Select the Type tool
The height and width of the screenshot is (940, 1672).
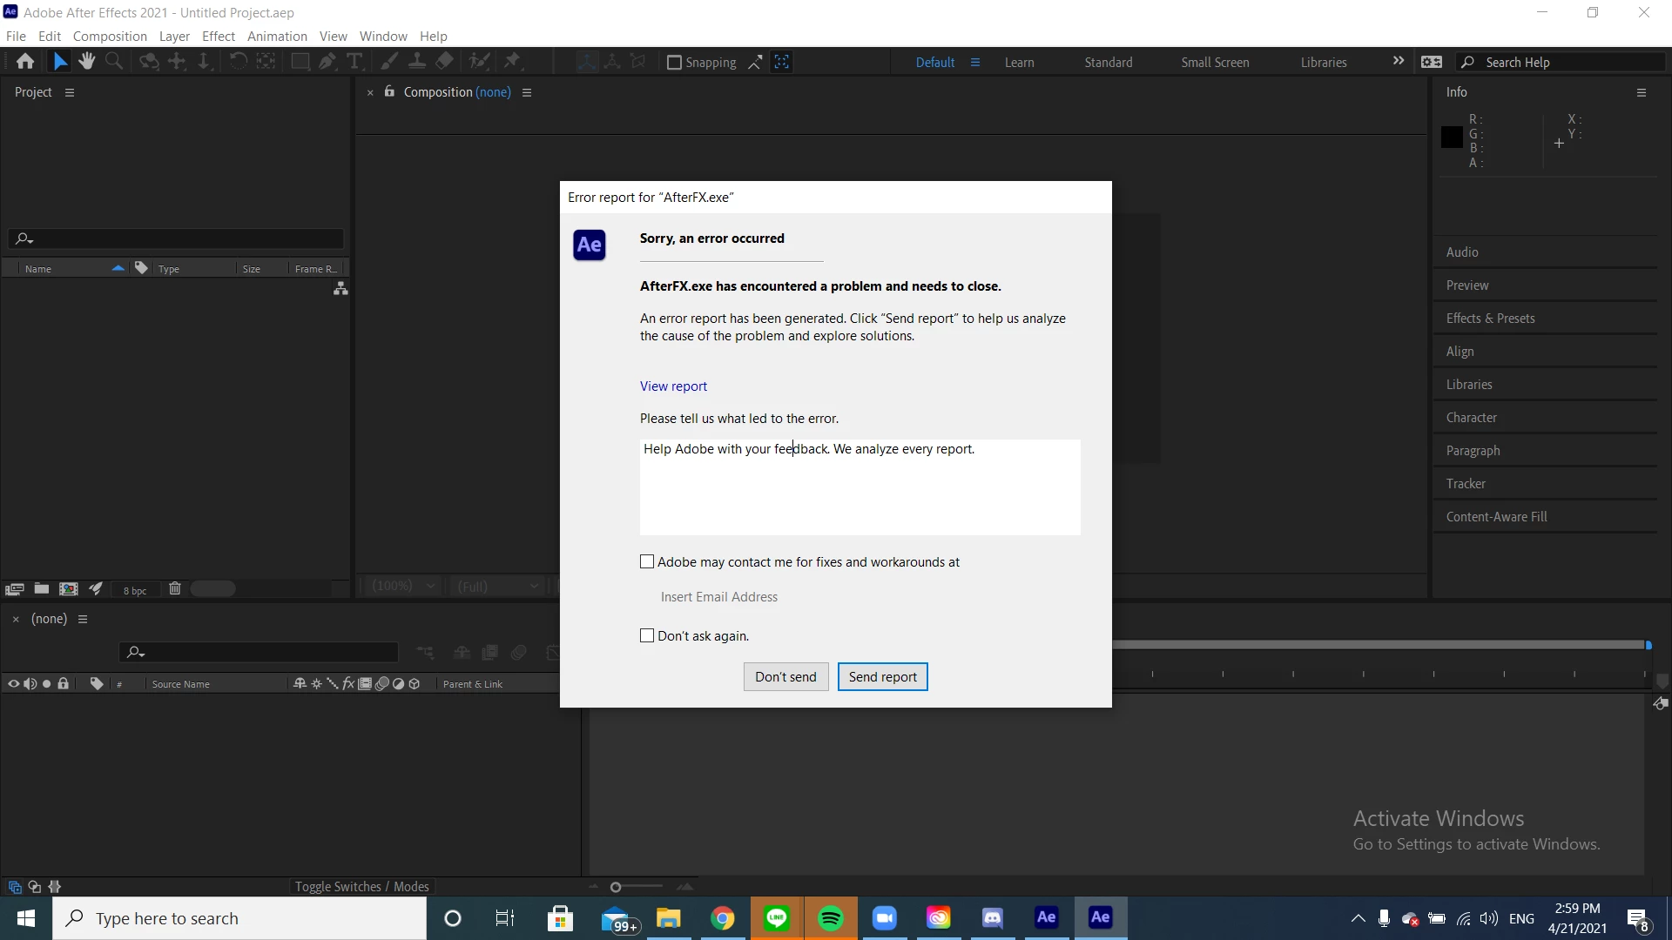[x=354, y=61]
